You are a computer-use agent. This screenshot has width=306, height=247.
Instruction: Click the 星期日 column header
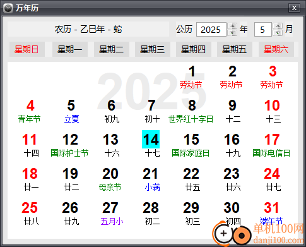27,49
